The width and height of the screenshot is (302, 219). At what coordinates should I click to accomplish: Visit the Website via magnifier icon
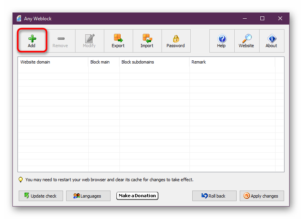point(247,41)
